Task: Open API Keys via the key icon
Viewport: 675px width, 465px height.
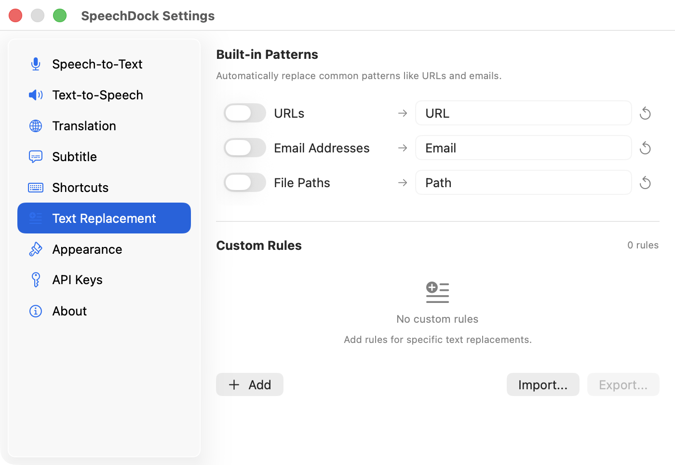Action: [35, 280]
